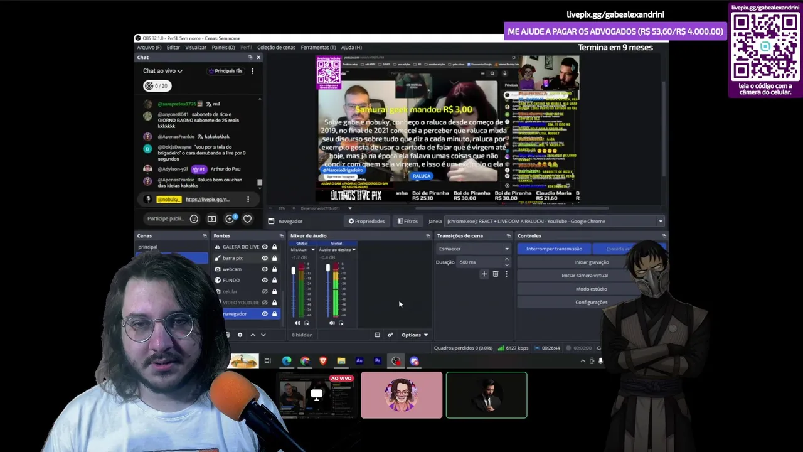The image size is (803, 452).
Task: Click the Super Chat dollar icon in chat
Action: point(211,218)
